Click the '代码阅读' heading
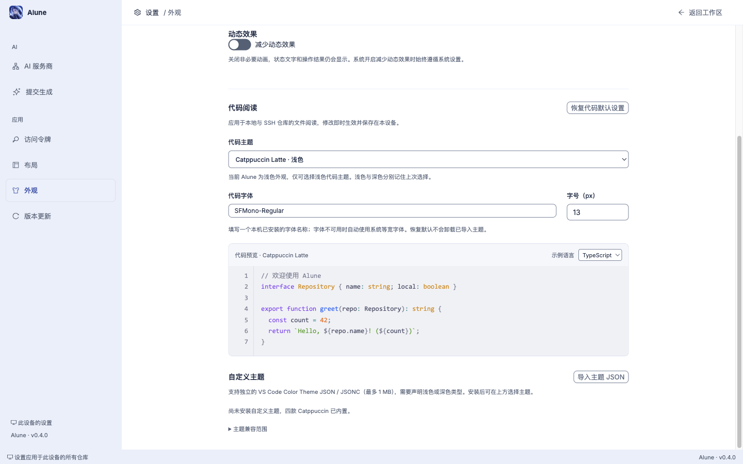 243,108
